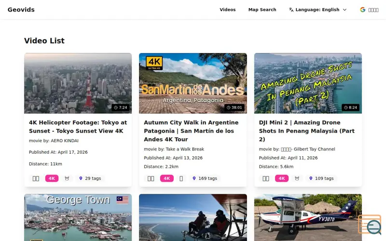This screenshot has height=241, width=386.
Task: Click Distance: 11km text
Action: [x=45, y=164]
